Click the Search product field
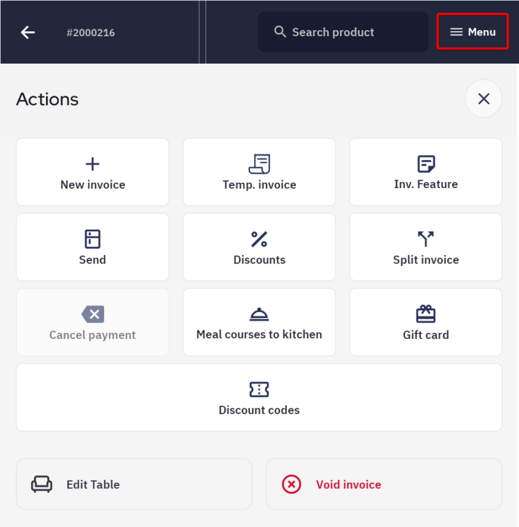This screenshot has width=519, height=527. [x=343, y=32]
